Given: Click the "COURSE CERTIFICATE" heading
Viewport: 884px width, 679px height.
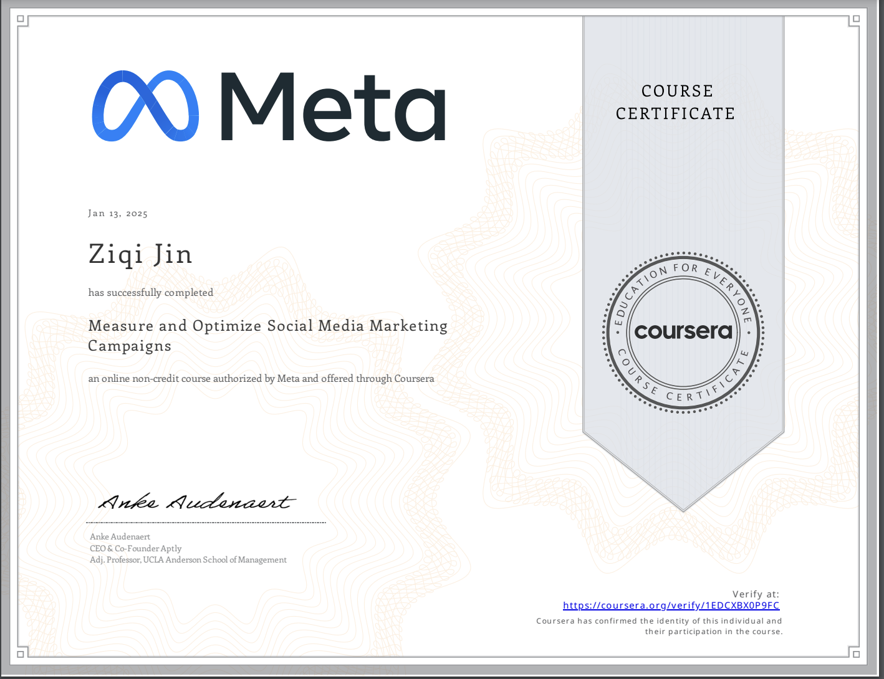Looking at the screenshot, I should click(x=676, y=102).
